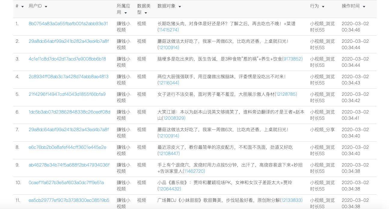Viewport: 389px width, 209px height.
Task: Open the 用户ID column sort dropdown
Action: 46,7
